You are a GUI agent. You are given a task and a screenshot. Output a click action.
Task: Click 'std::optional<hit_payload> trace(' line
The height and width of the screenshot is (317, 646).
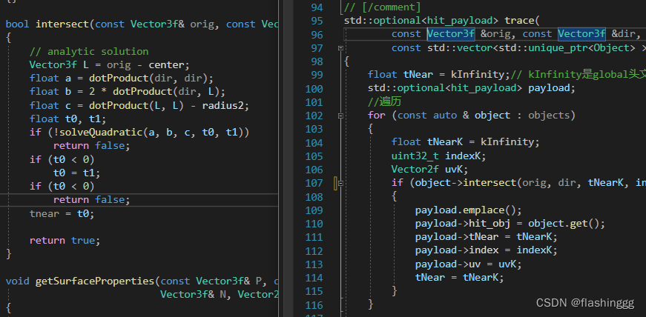click(x=441, y=21)
